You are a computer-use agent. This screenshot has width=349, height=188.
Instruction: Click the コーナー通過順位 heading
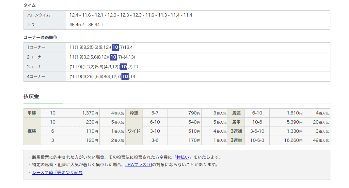[40, 37]
